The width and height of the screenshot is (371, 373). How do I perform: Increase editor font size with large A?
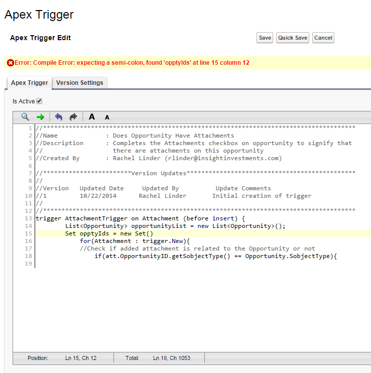92,117
